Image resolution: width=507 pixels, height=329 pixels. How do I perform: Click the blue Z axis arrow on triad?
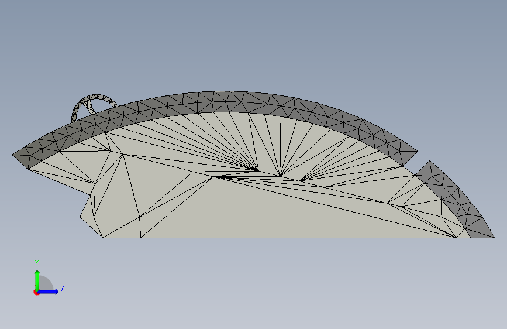pos(49,292)
